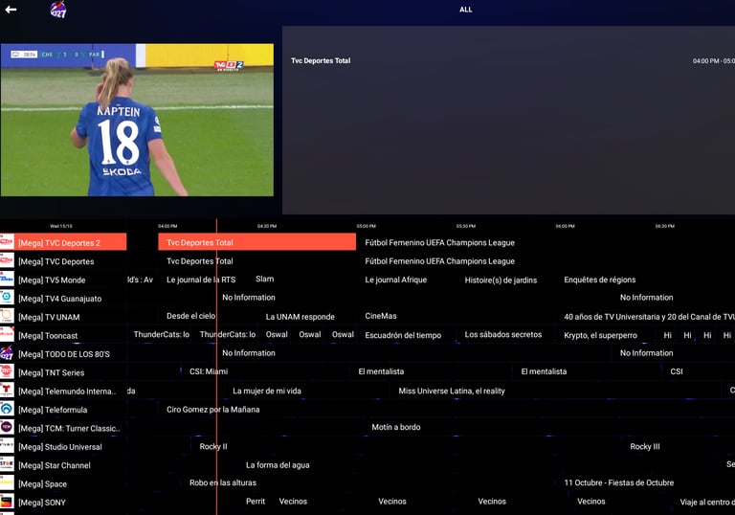Open Tvc Deportes Total on TVC Deportes row
This screenshot has height=515, width=735.
coord(200,261)
